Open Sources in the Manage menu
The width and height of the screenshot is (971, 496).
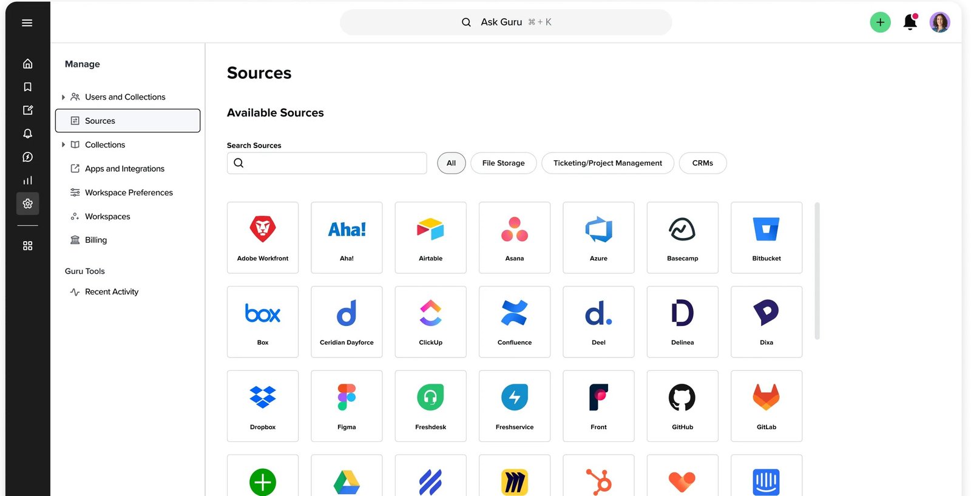tap(127, 121)
